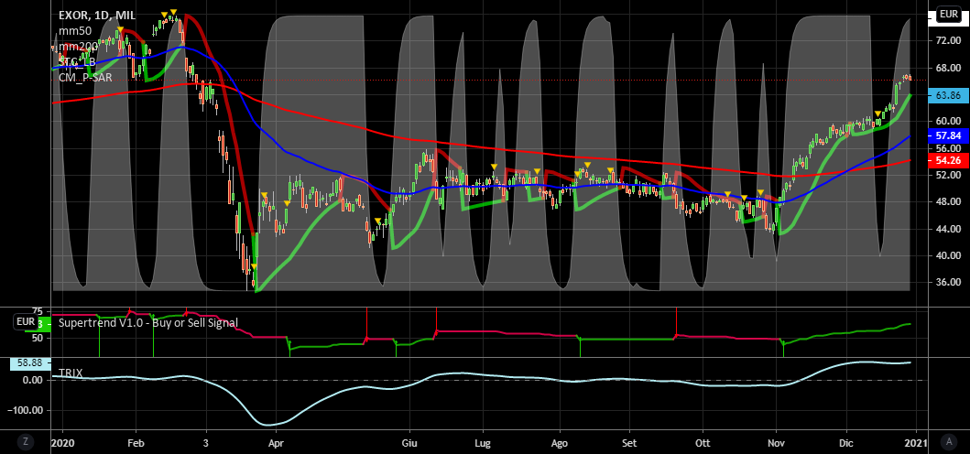Click the 63.86 light blue price label
Viewport: 970px width, 454px height.
click(x=947, y=95)
